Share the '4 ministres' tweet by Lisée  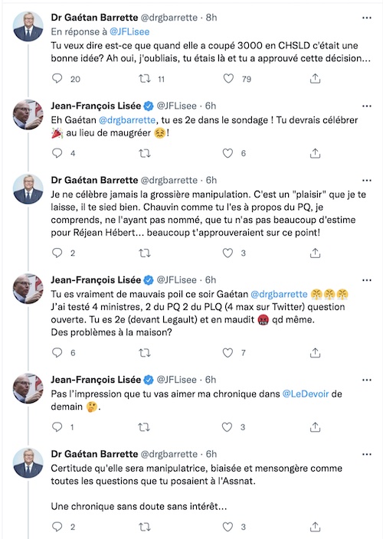click(315, 353)
